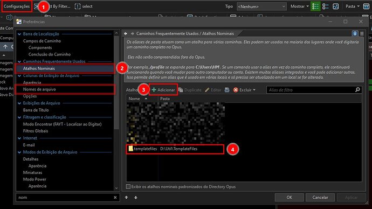Select Detalhes page in the tree

pos(31,159)
